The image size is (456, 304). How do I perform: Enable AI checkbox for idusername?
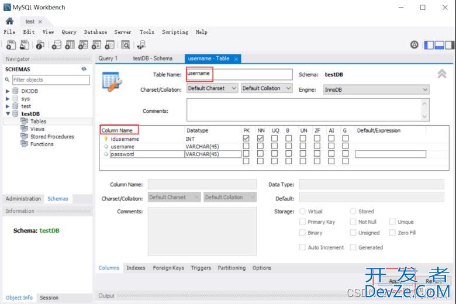click(x=331, y=139)
